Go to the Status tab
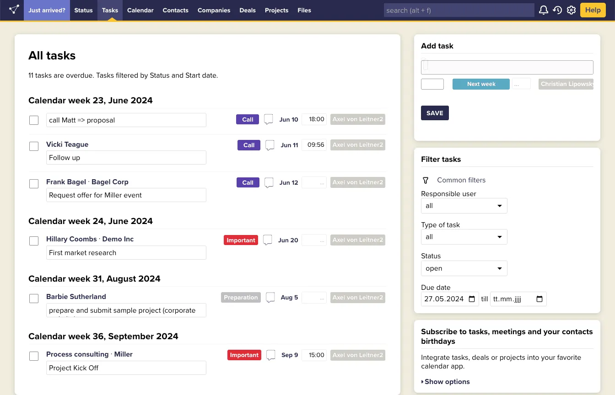Image resolution: width=615 pixels, height=395 pixels. pos(83,10)
